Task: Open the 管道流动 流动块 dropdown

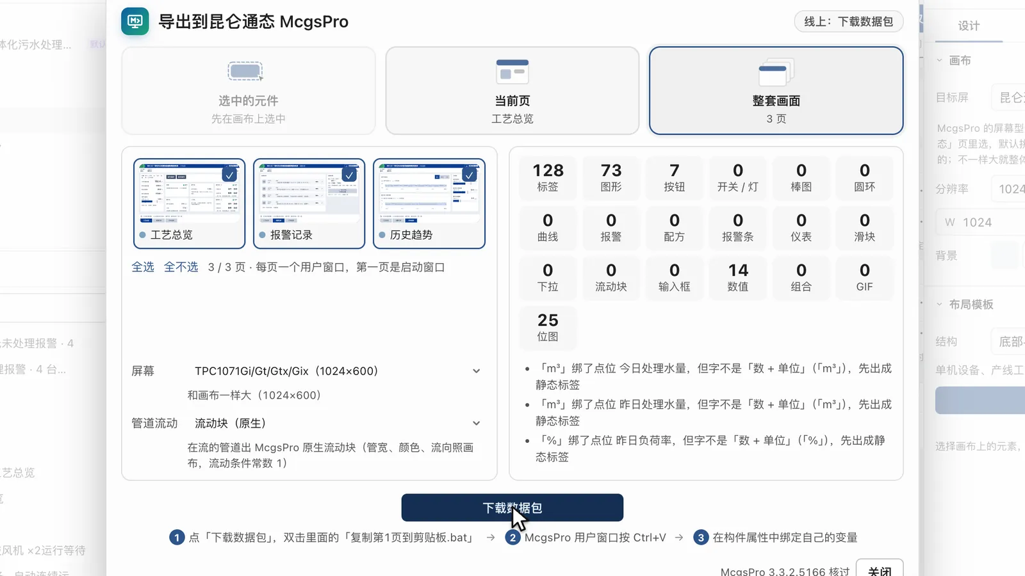Action: tap(337, 424)
